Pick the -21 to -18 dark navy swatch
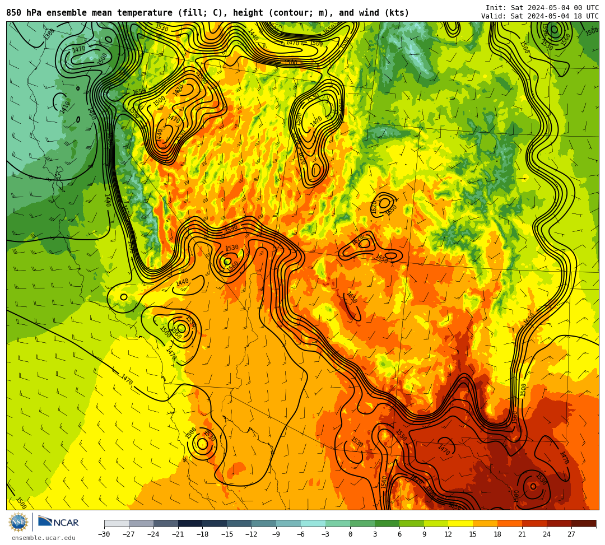Viewport: 605px width, 545px height. (190, 523)
